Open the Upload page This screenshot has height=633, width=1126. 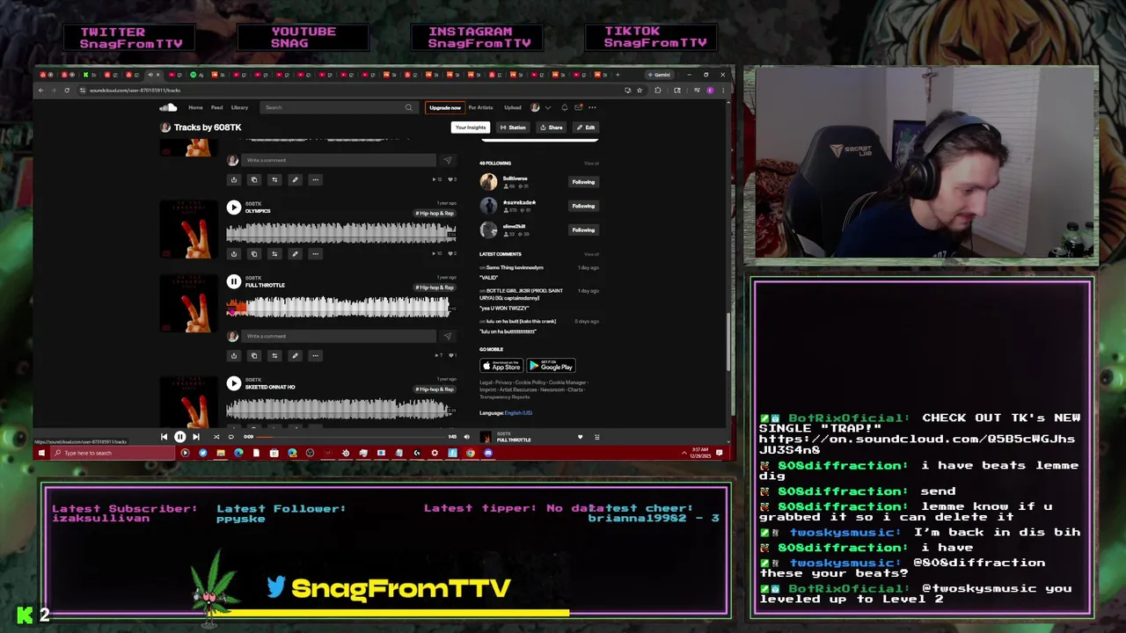[x=512, y=107]
